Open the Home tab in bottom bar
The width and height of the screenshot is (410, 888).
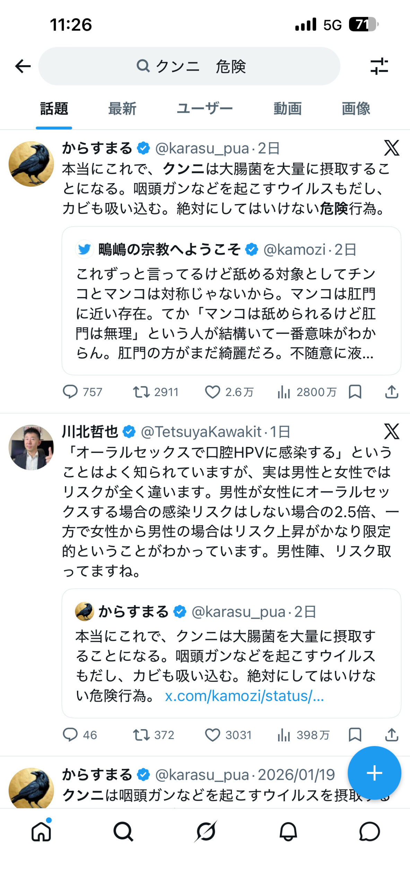tap(41, 831)
